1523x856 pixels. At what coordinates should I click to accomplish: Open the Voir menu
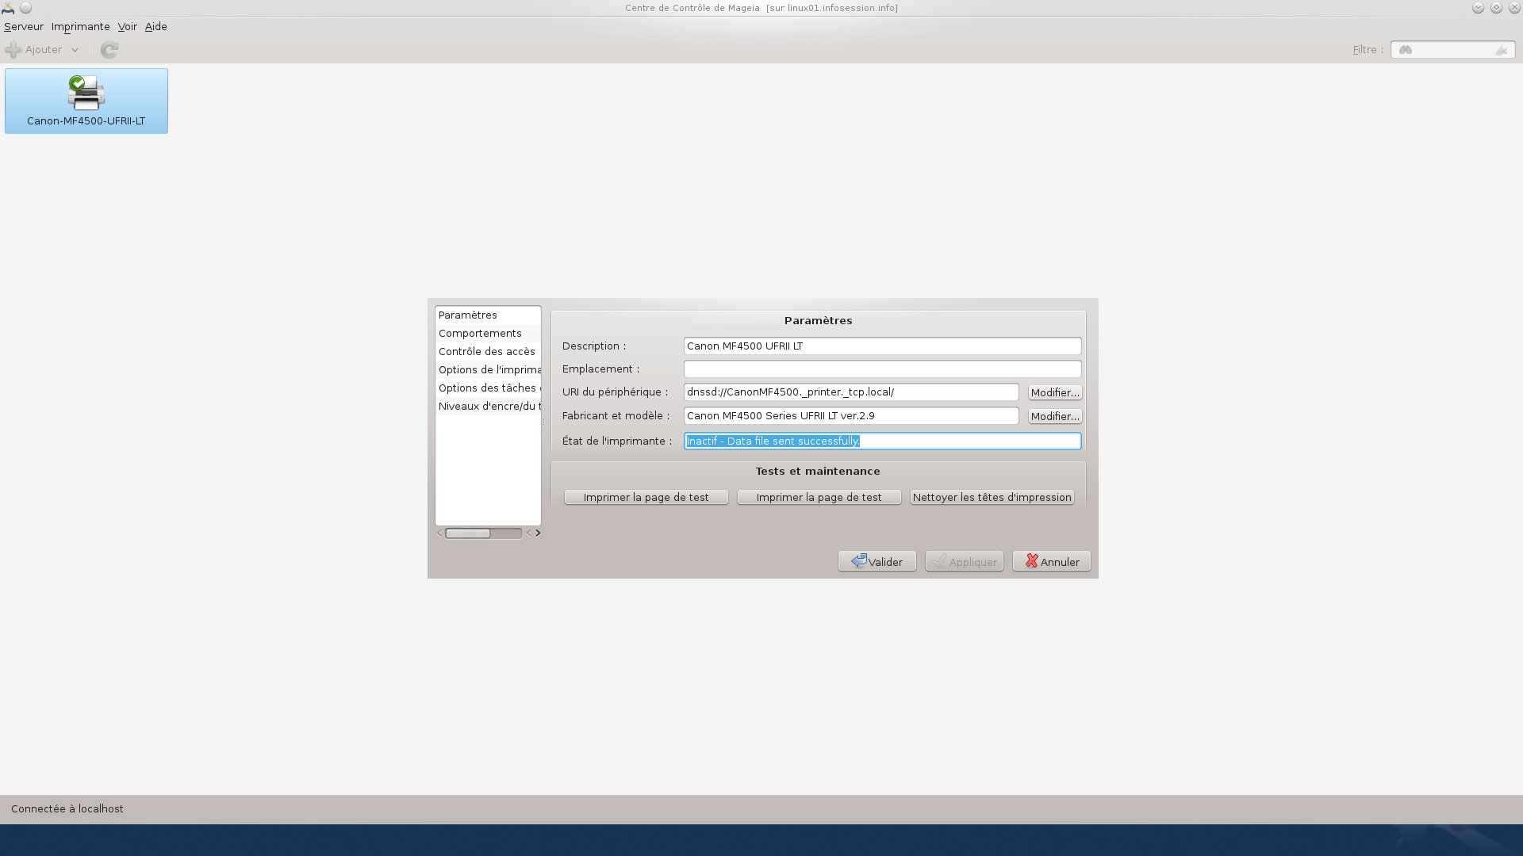pyautogui.click(x=128, y=26)
